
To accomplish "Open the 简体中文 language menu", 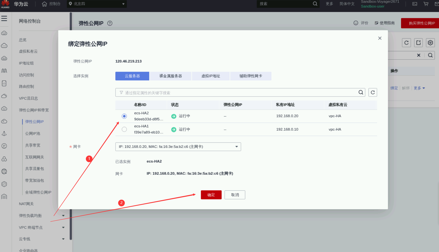I will tap(347, 4).
